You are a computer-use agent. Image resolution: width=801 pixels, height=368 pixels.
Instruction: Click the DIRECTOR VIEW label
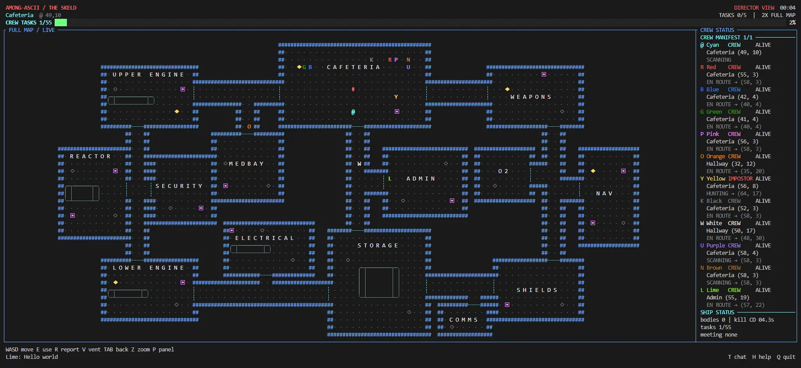tap(754, 8)
